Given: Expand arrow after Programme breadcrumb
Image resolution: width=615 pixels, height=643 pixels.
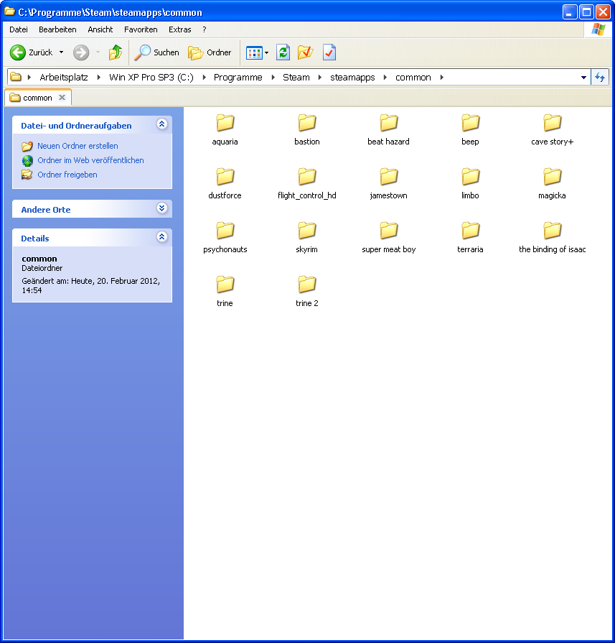Looking at the screenshot, I should (273, 77).
